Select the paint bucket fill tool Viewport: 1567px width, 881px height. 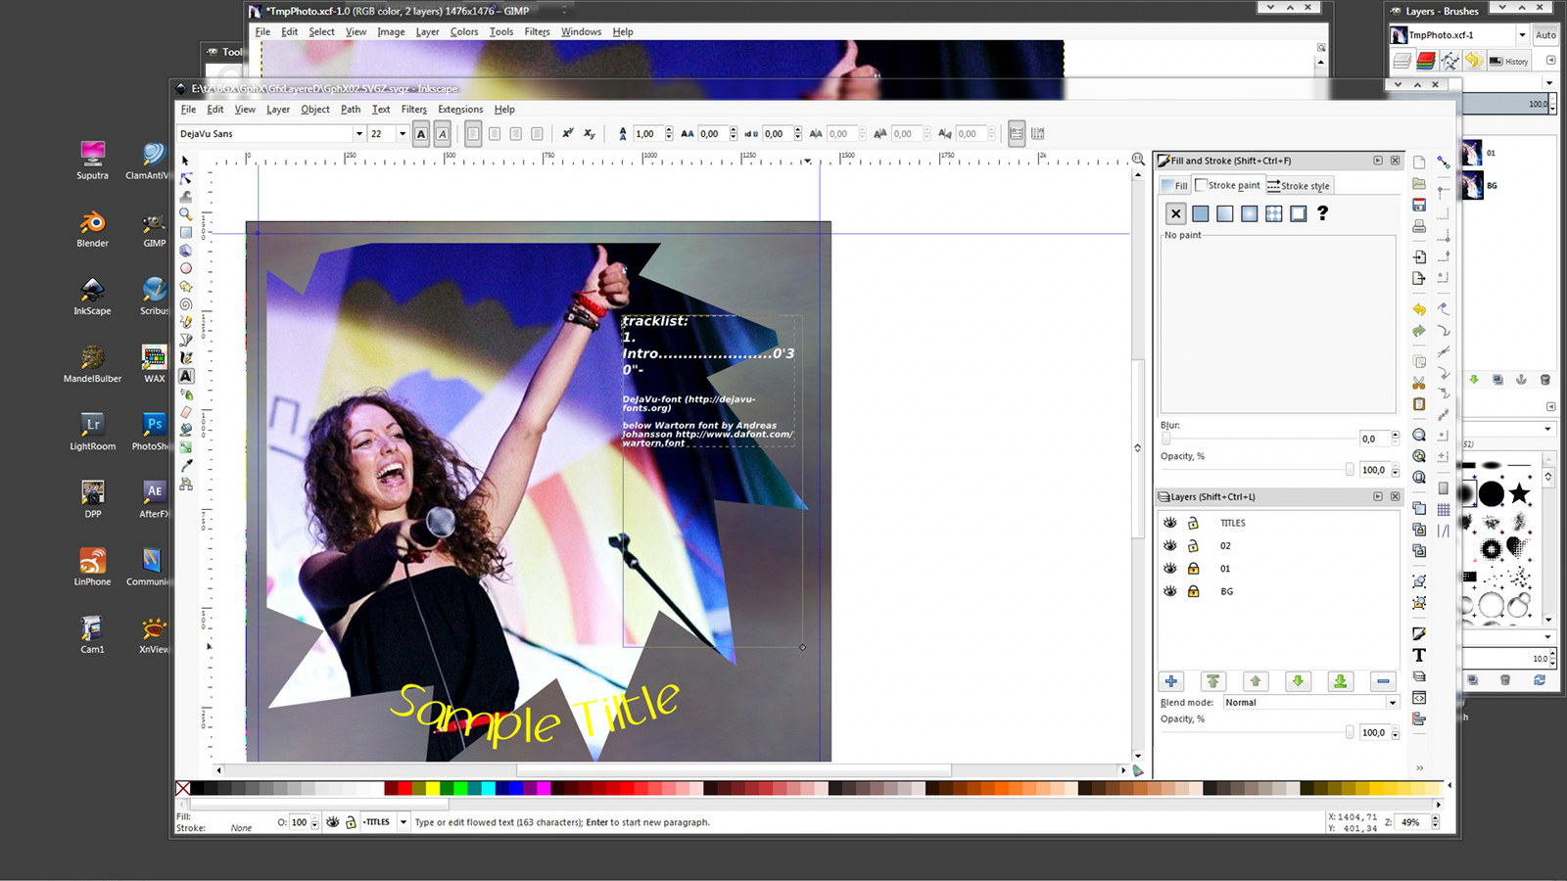(186, 430)
